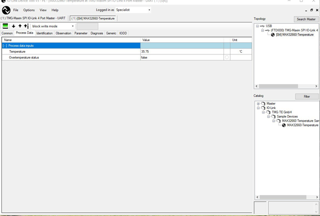
Task: Click the Temperature value 35.75 cell
Action: (x=182, y=52)
